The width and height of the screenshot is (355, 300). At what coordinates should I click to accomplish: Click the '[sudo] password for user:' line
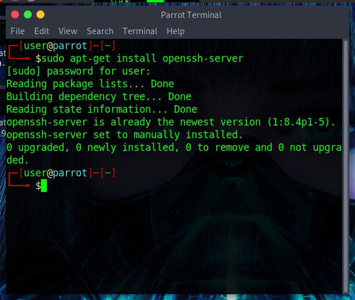pos(78,71)
